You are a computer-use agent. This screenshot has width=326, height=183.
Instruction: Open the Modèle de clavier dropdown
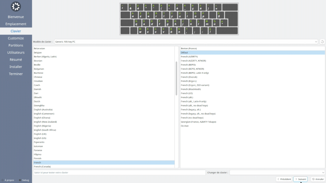tap(186, 42)
